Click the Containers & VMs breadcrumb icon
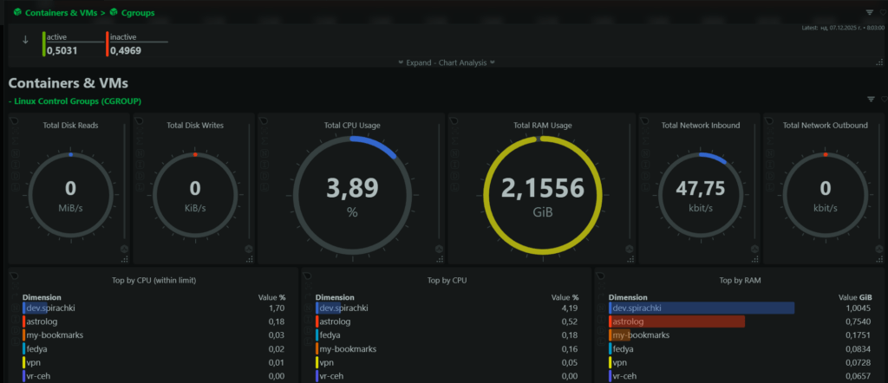 pyautogui.click(x=16, y=12)
